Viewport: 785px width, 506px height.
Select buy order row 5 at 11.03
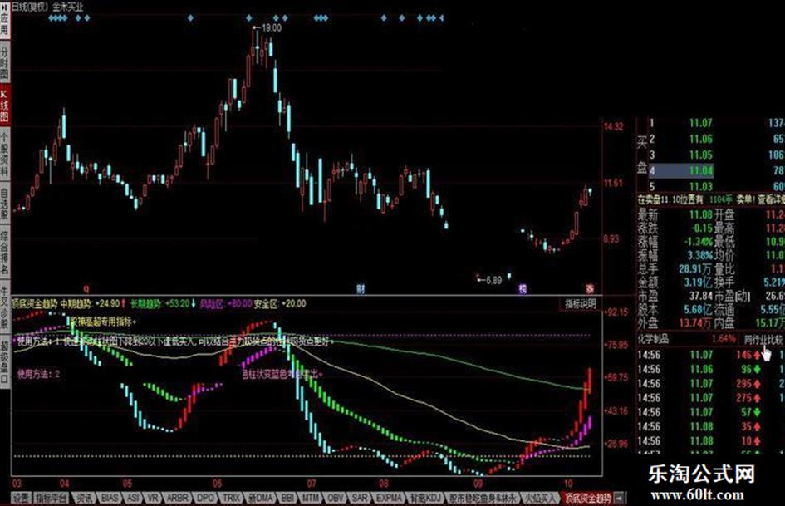[x=716, y=186]
